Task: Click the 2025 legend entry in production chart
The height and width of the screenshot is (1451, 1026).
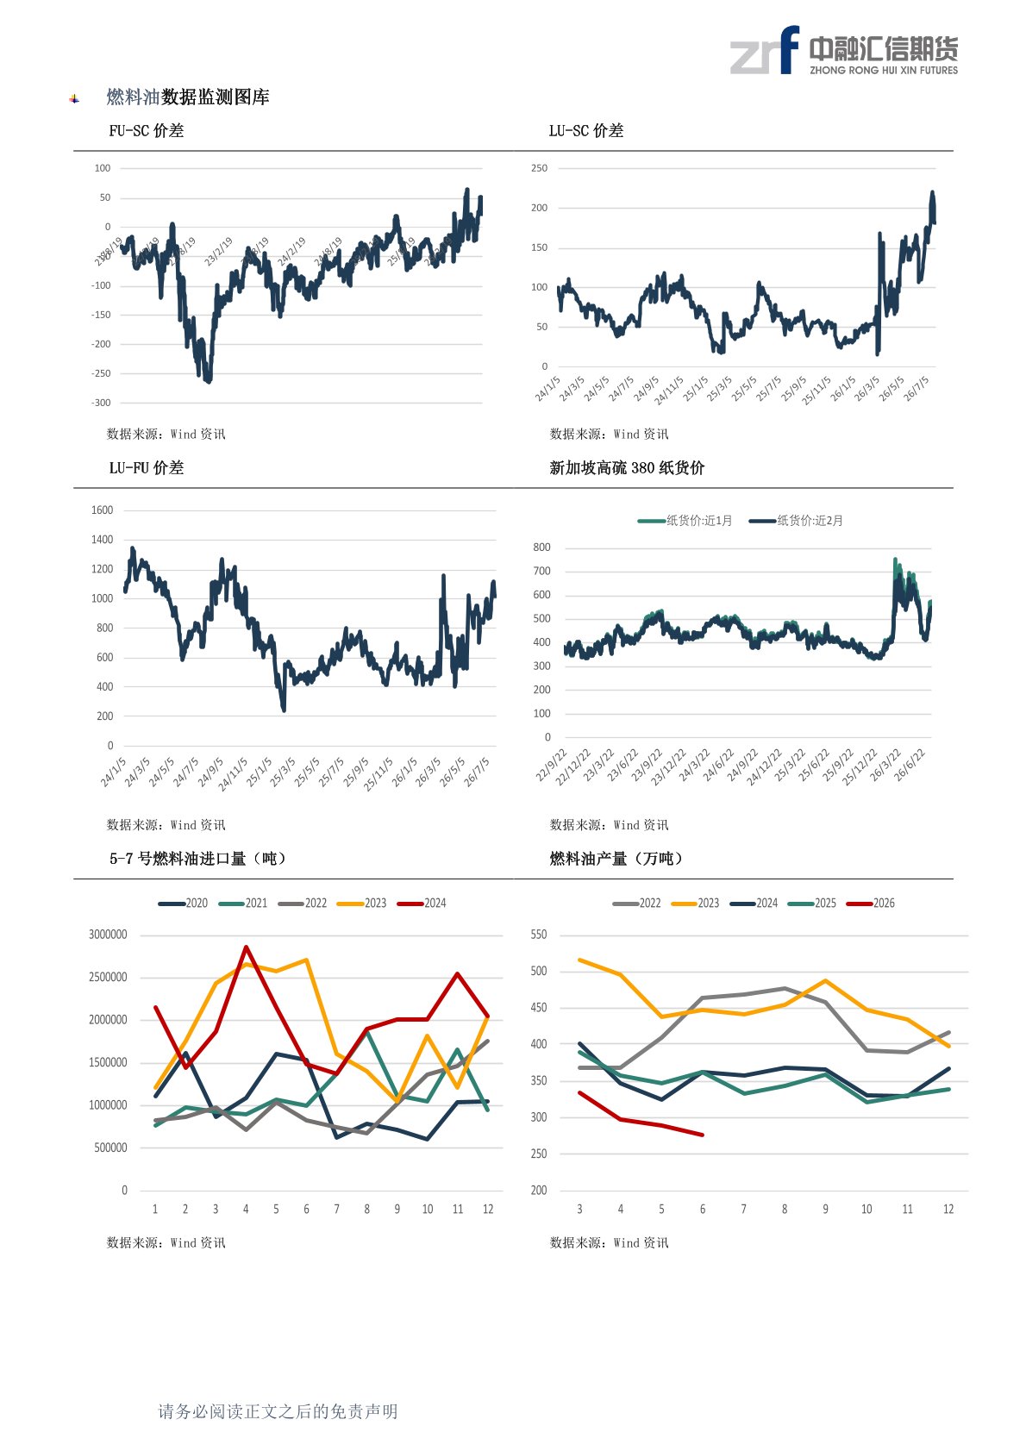Action: (x=812, y=904)
